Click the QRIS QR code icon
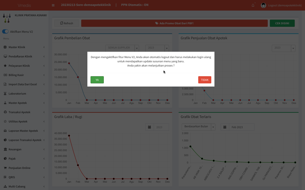The image size is (305, 190). pos(5,177)
